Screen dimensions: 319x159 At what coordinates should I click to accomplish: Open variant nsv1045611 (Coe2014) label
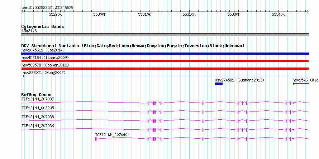[x=43, y=50]
